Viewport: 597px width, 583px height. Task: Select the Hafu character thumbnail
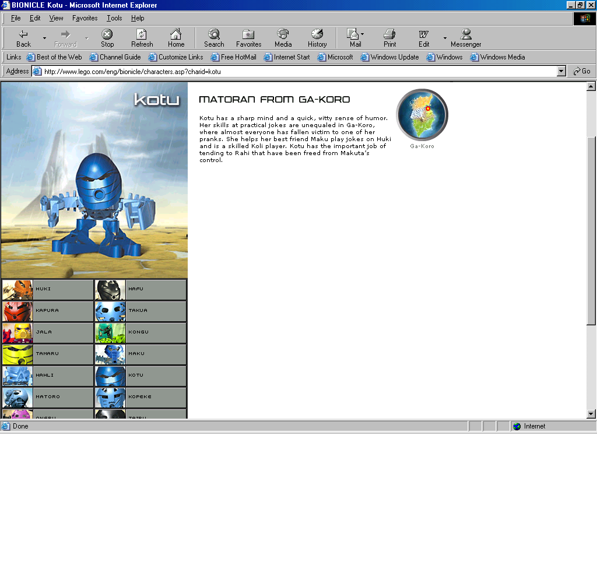110,290
